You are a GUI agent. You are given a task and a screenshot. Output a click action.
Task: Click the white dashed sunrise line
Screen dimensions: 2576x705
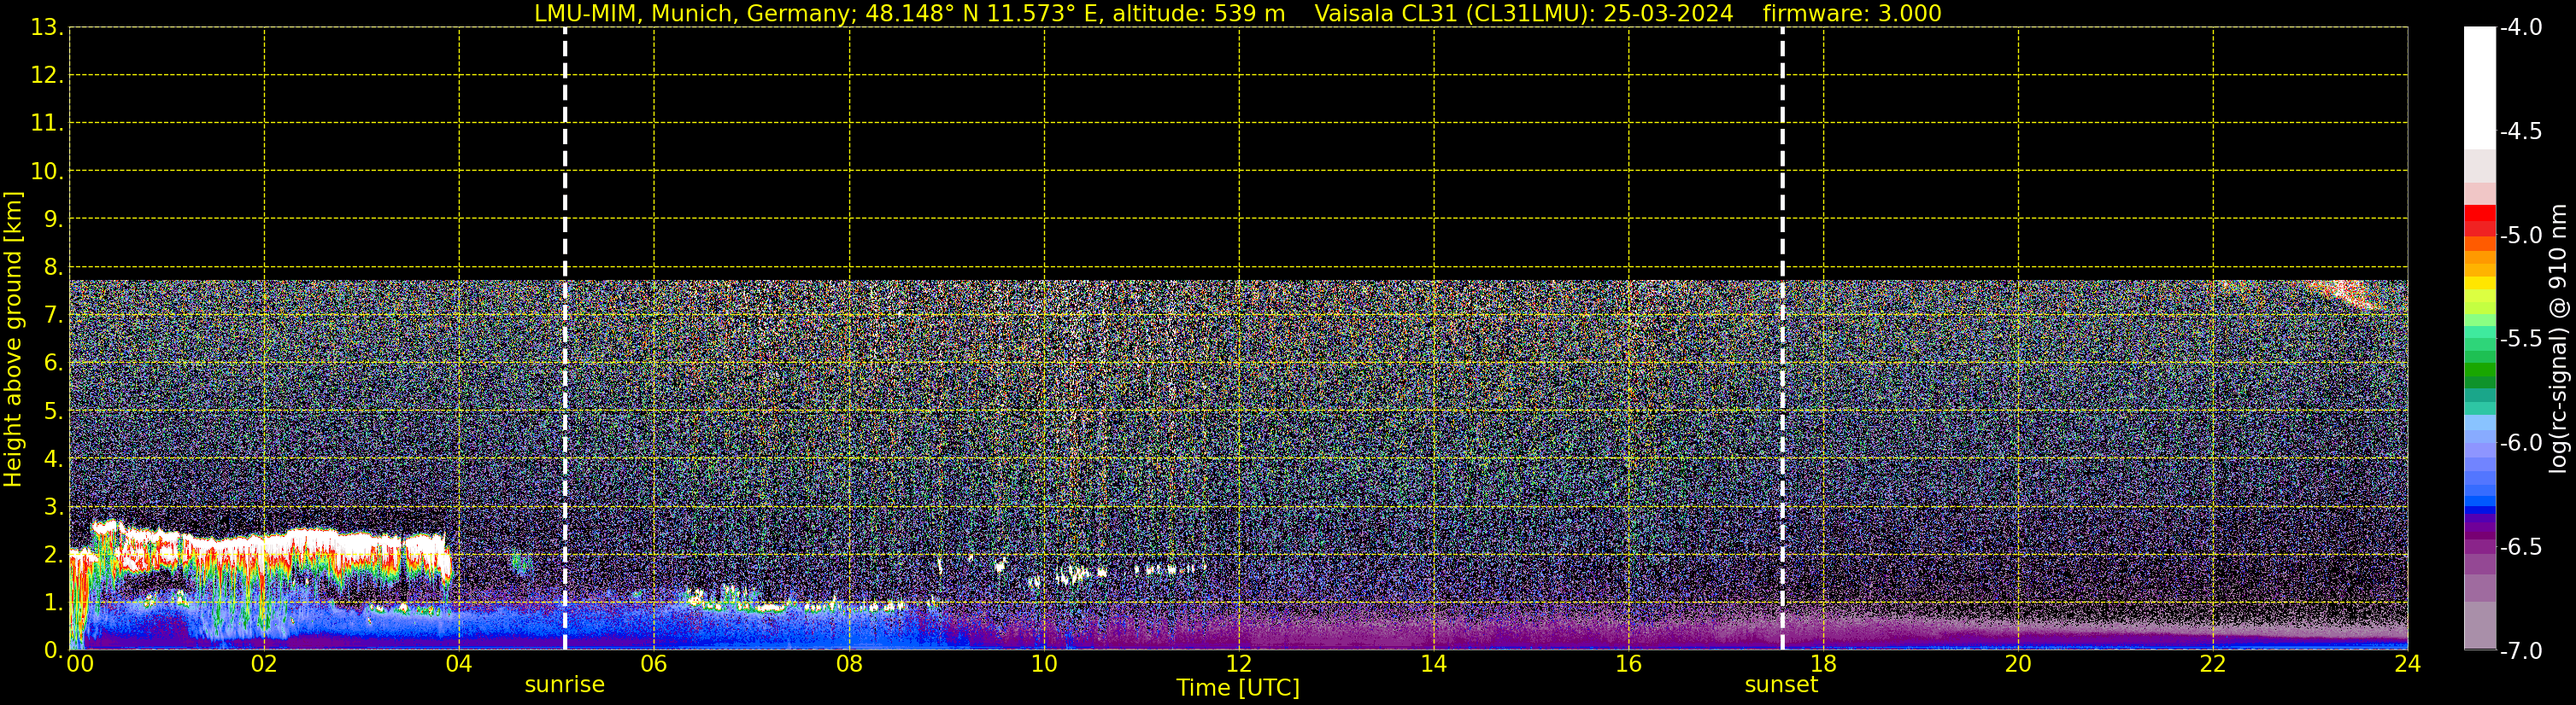[x=565, y=339]
